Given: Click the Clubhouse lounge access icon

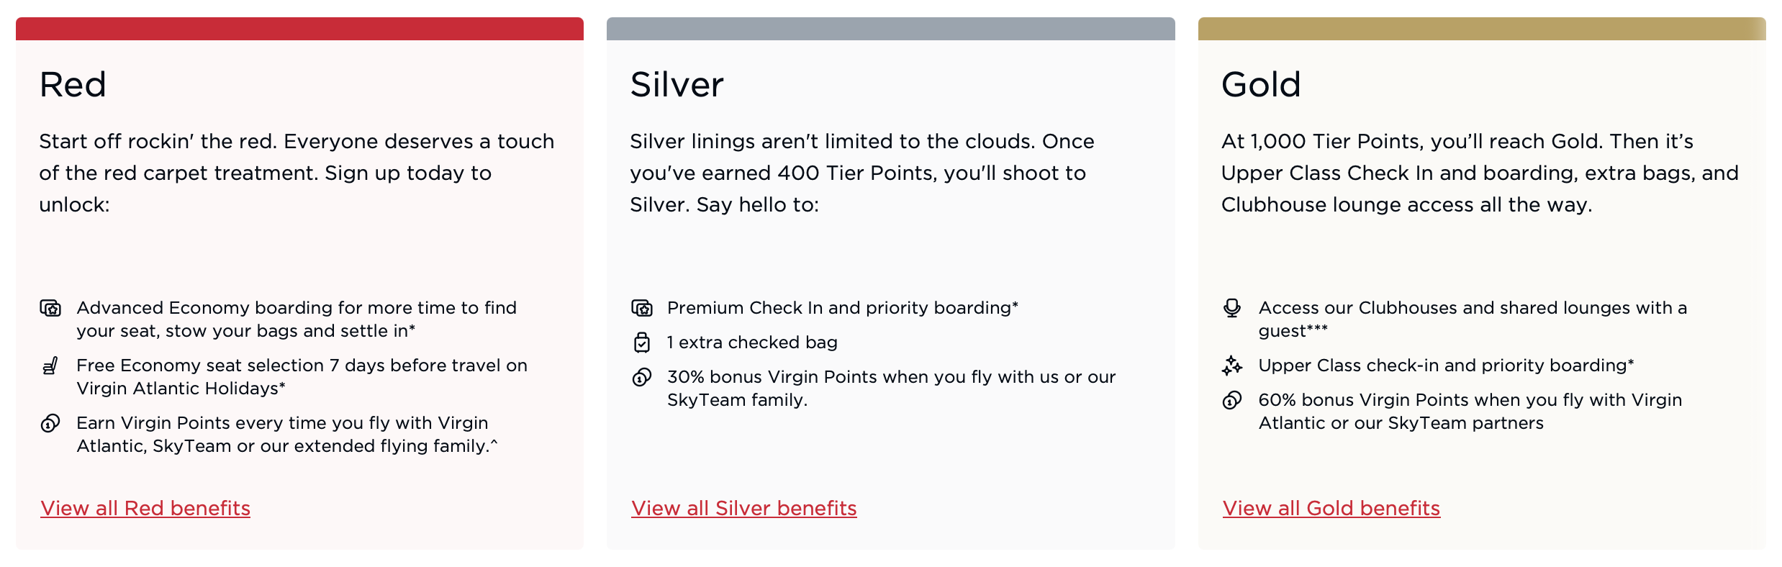Looking at the screenshot, I should 1233,309.
